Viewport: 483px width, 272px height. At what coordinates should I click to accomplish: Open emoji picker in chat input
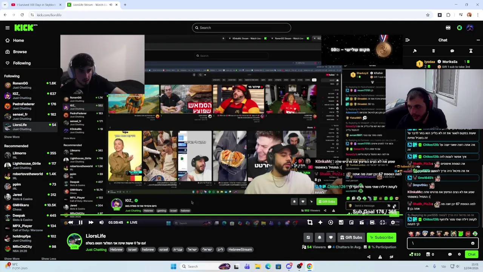pos(473,244)
